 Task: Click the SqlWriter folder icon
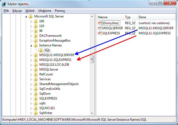36,113
